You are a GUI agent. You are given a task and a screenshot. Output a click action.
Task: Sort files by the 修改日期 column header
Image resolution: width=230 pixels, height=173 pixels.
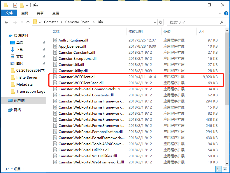click(136, 31)
